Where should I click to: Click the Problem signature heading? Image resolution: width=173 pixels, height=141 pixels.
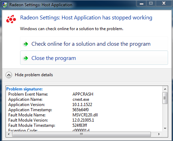click(25, 89)
